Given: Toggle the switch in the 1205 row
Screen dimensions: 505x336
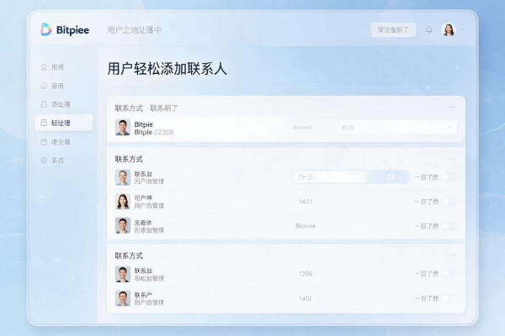Looking at the screenshot, I should point(449,274).
